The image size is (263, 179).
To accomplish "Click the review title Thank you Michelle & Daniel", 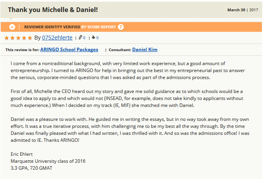I will [x=53, y=10].
